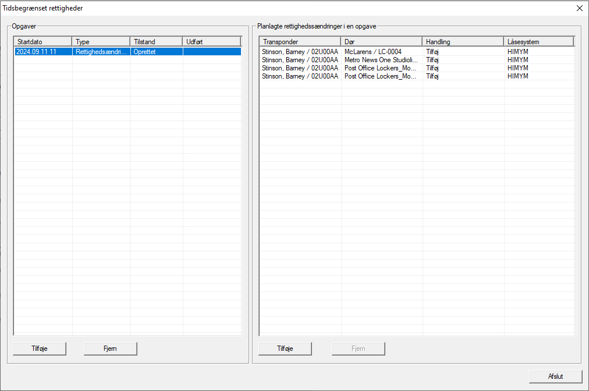The height and width of the screenshot is (391, 589).
Task: Sort tasks by Type column header
Action: tap(101, 42)
